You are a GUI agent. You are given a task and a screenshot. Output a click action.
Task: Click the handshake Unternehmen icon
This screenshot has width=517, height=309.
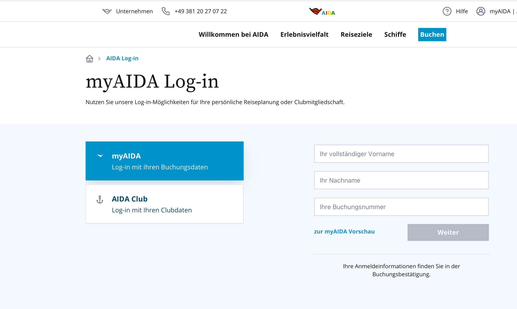[x=107, y=11]
